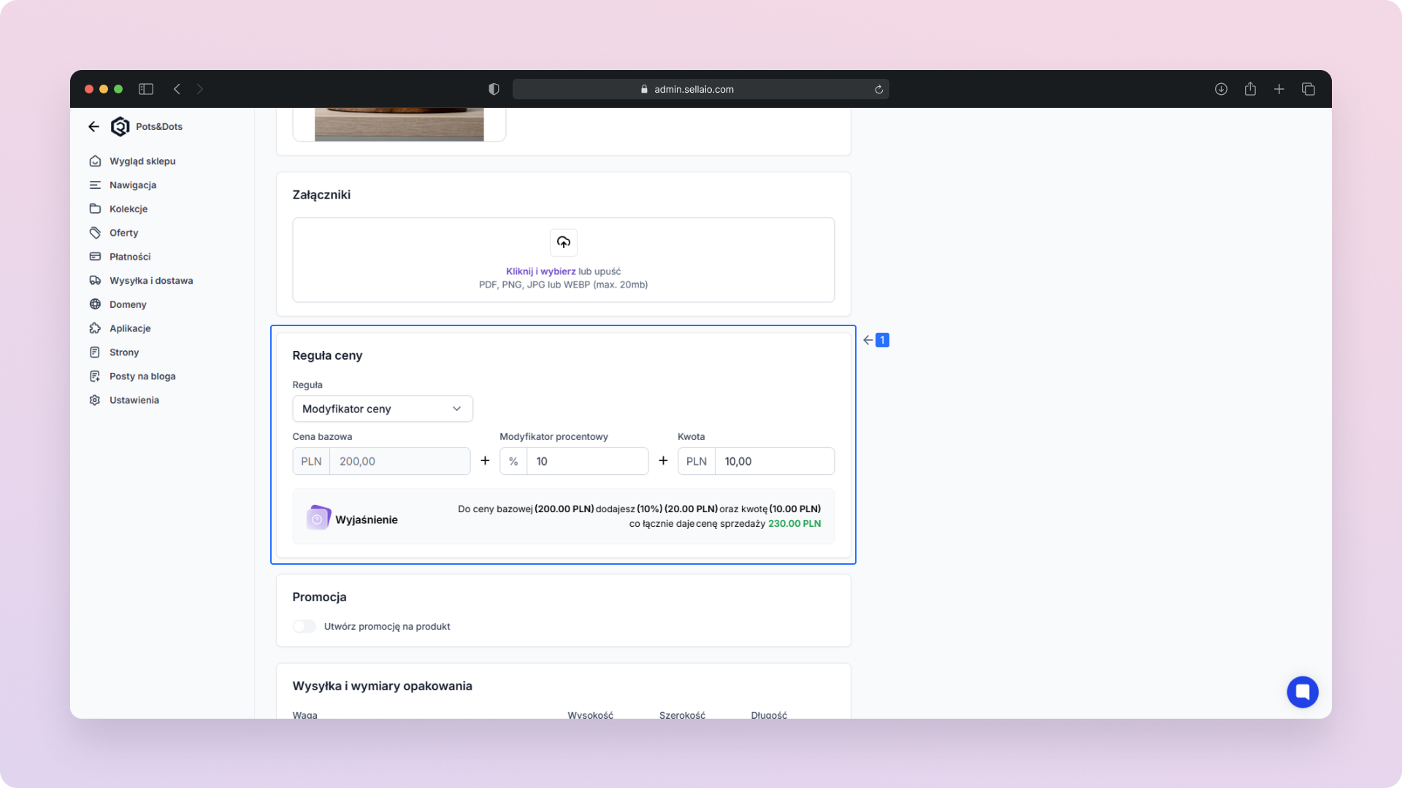The width and height of the screenshot is (1402, 788).
Task: Click the Płatności card icon
Action: point(95,256)
